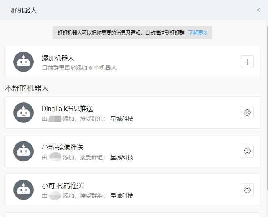
Task: Open settings gear for 小可-代码推送
Action: (x=247, y=190)
